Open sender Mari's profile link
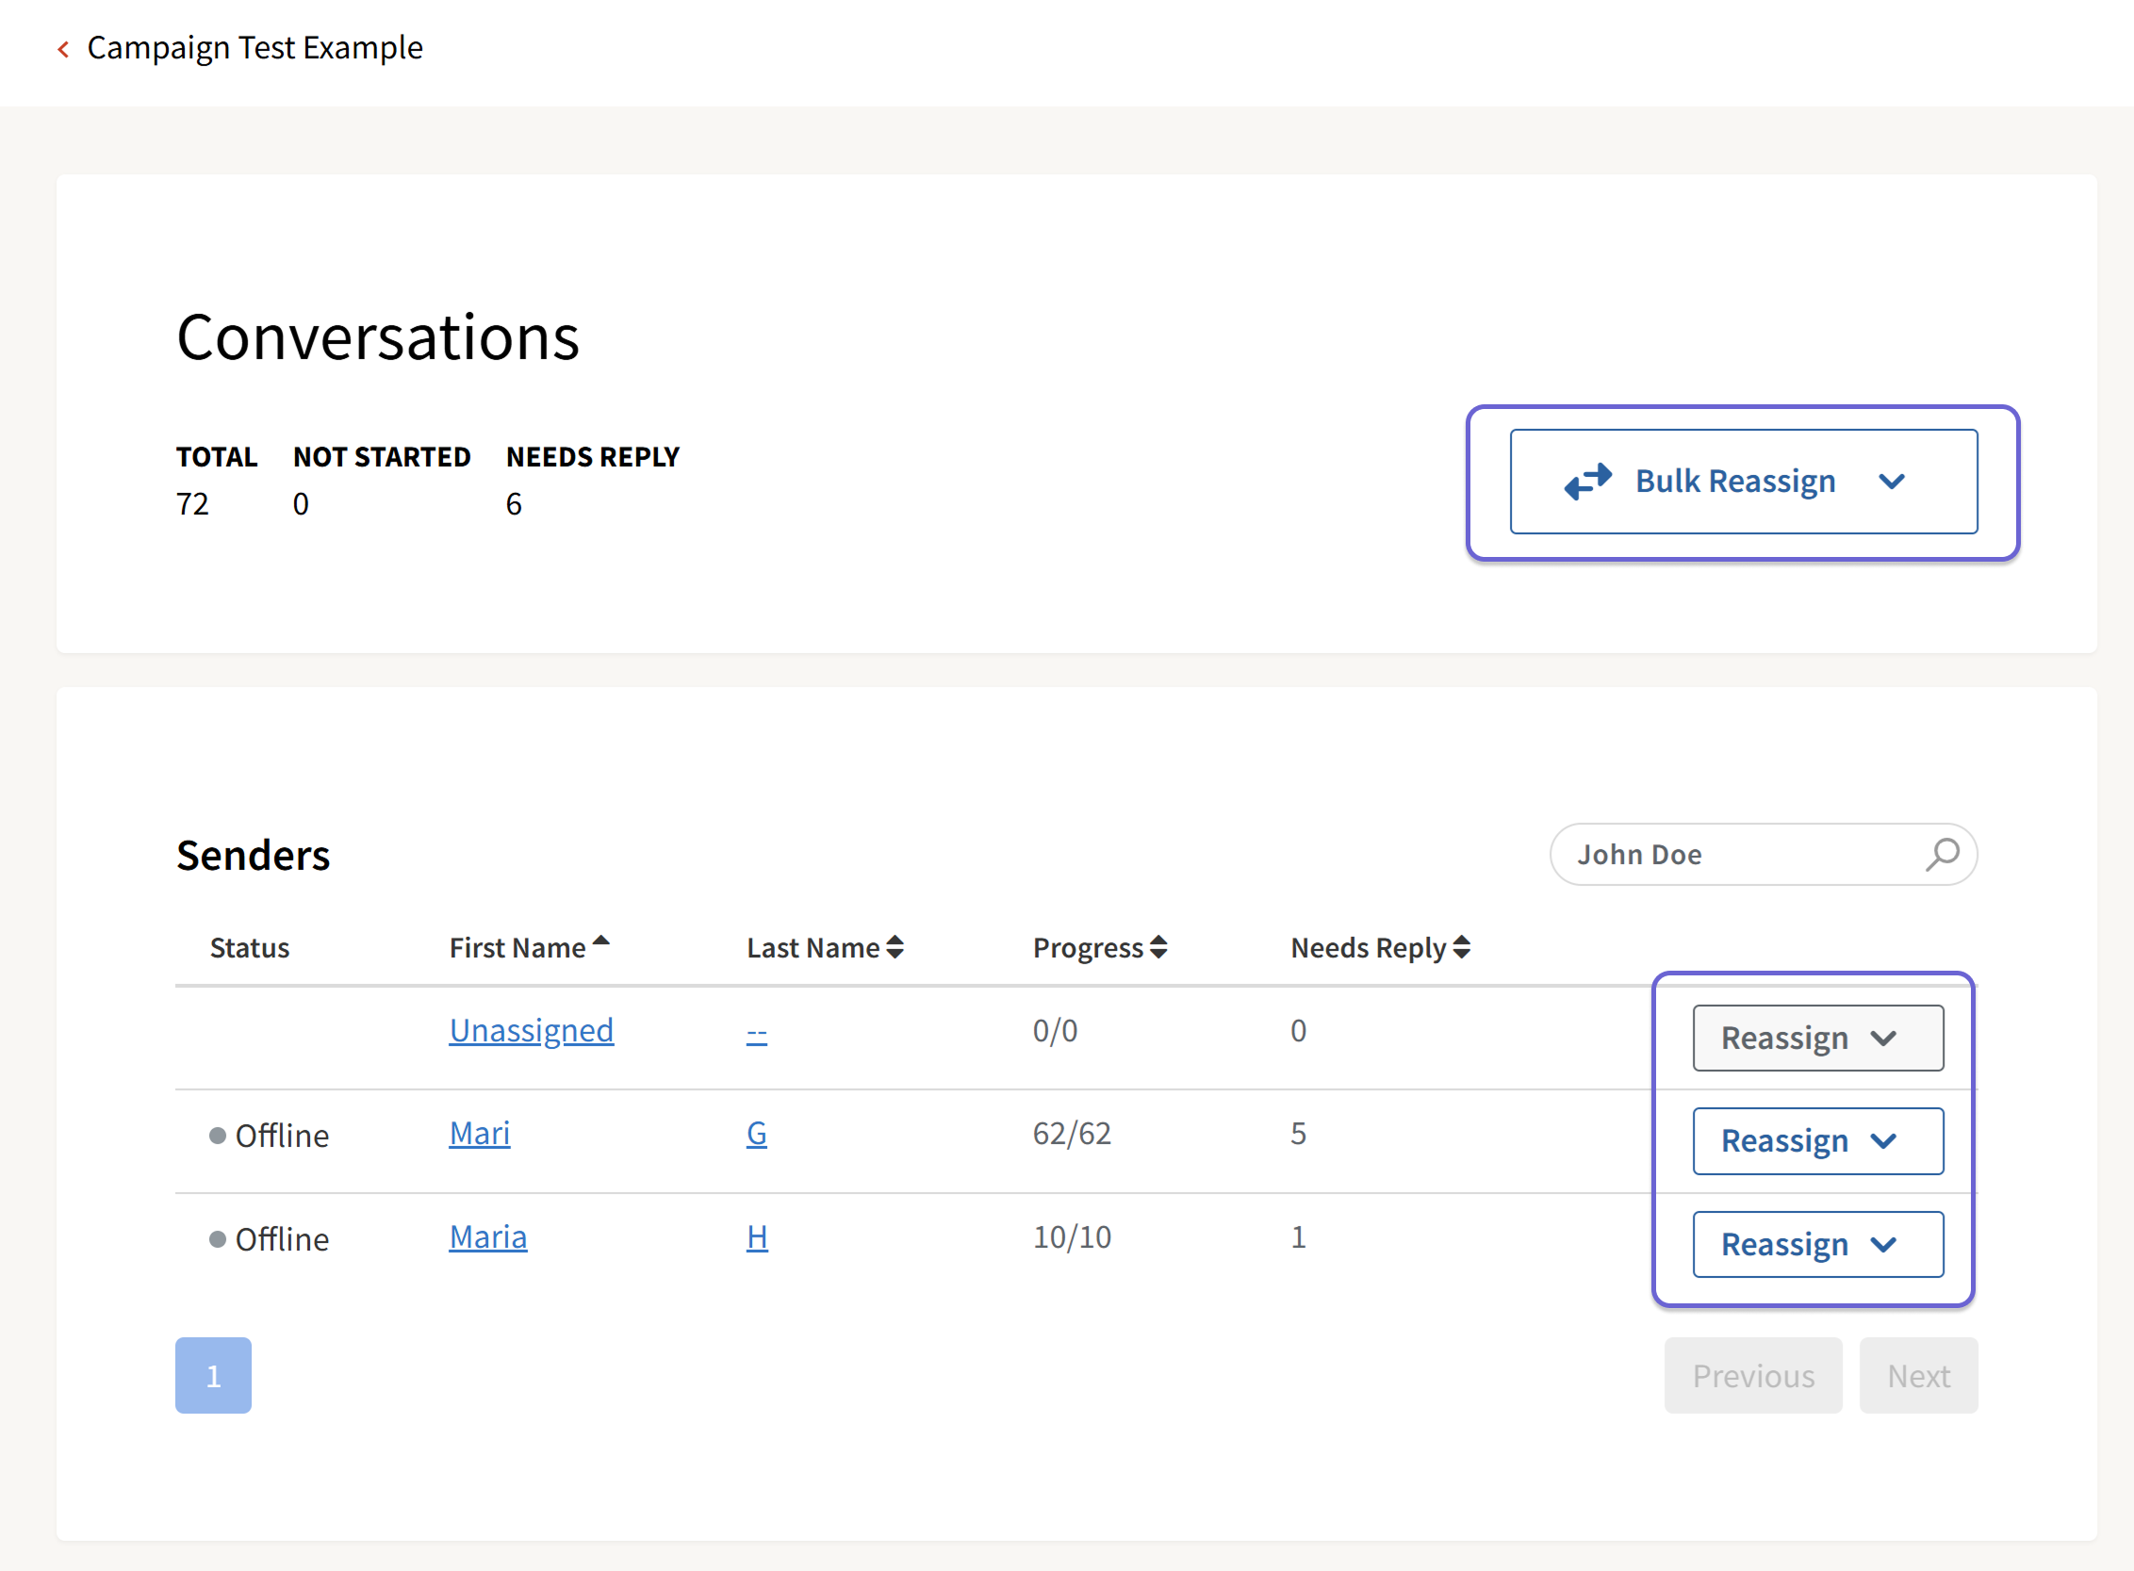Viewport: 2134px width, 1571px height. [479, 1133]
